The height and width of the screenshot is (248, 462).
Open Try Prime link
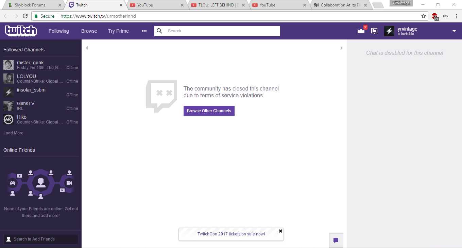point(118,31)
